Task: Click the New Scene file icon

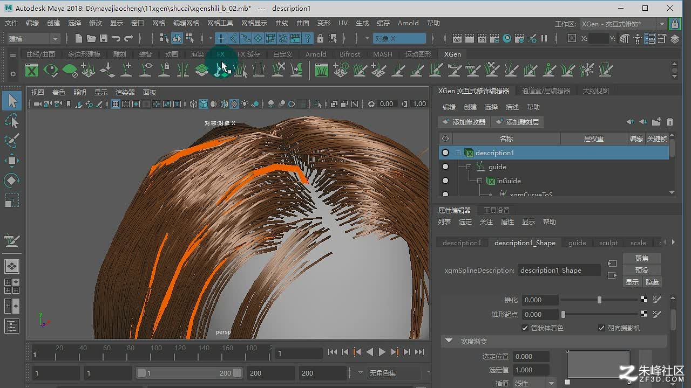Action: point(79,38)
